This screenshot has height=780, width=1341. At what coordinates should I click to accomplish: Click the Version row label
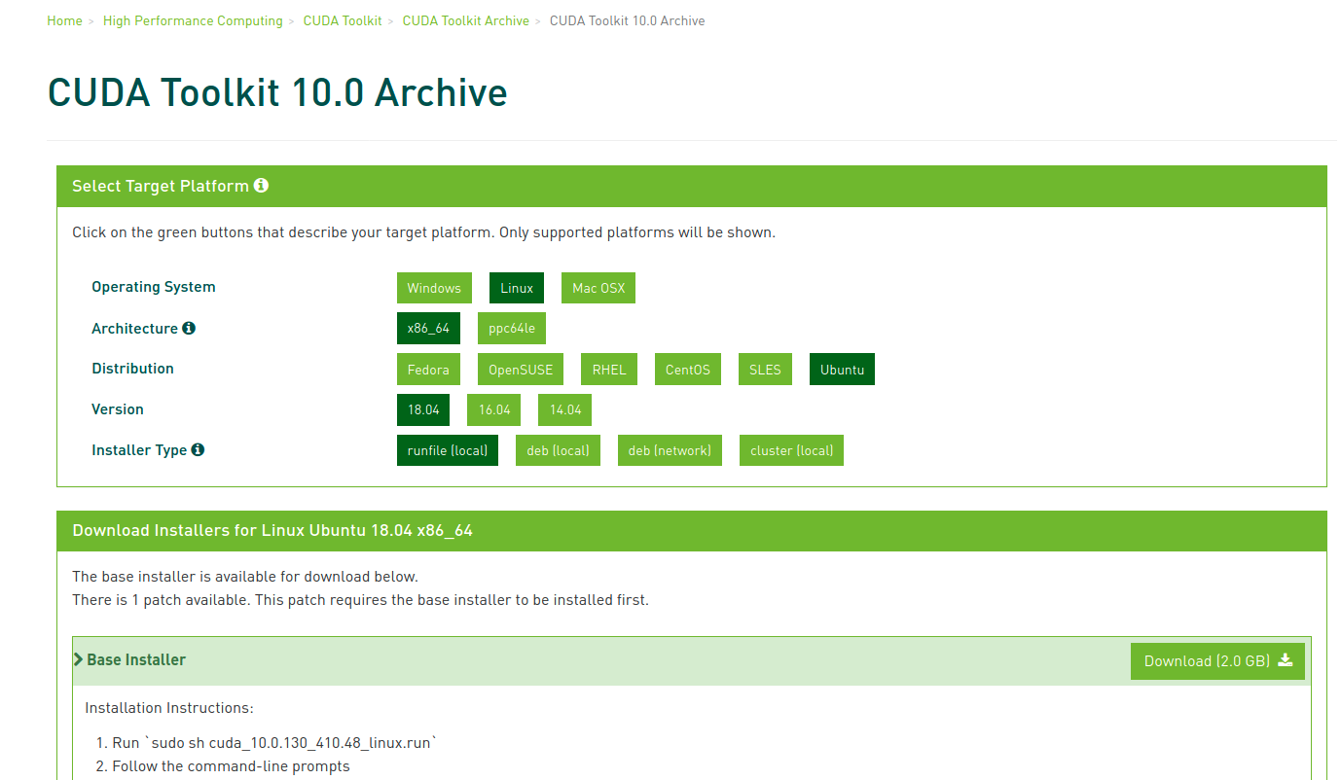[x=118, y=409]
